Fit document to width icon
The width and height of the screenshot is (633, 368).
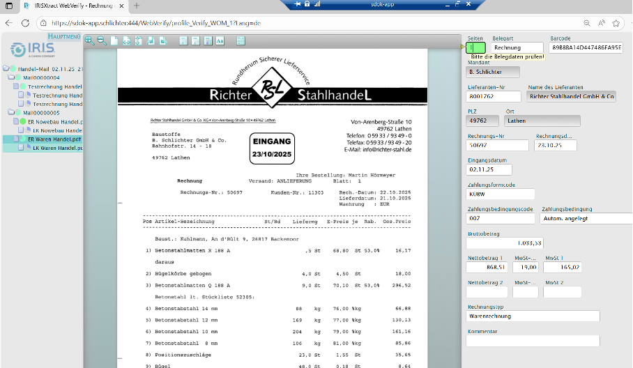pyautogui.click(x=126, y=40)
